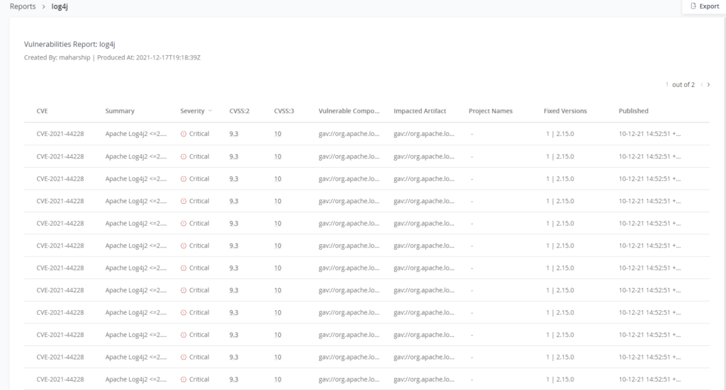The height and width of the screenshot is (390, 726).
Task: Sort by CVSS:2 column header
Action: click(x=240, y=111)
